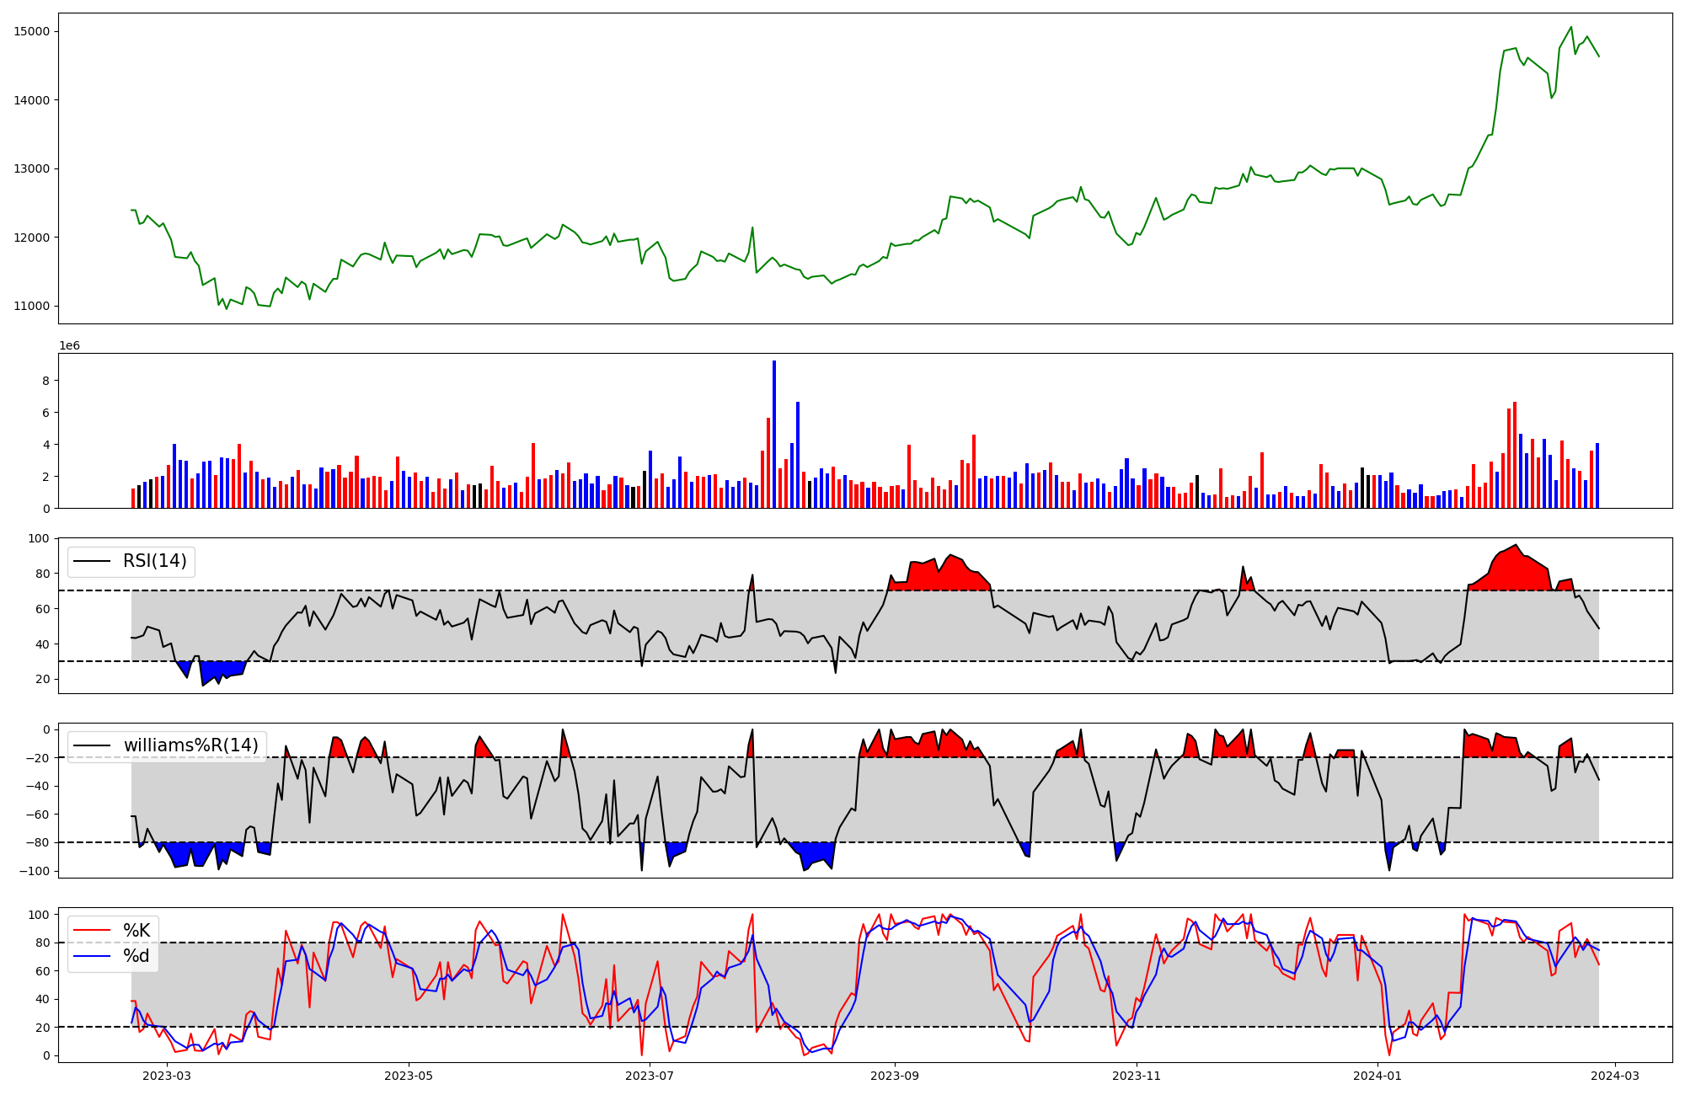Screen dimensions: 1685x1095
Task: Click the 8 tick label on volume axis
Action: coord(45,381)
